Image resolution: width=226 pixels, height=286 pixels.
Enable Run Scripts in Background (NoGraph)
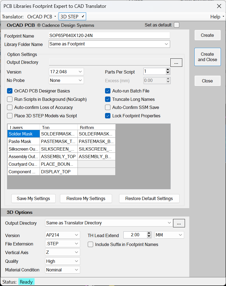pos(10,99)
